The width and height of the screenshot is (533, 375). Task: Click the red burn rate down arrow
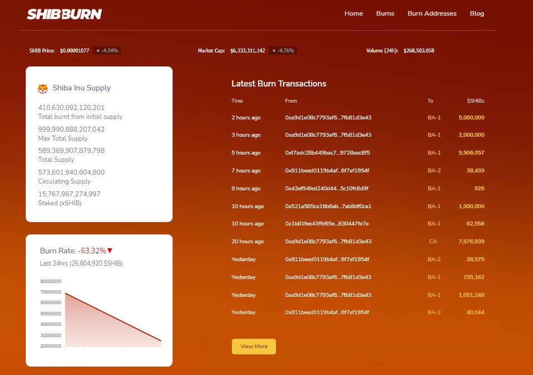(110, 251)
